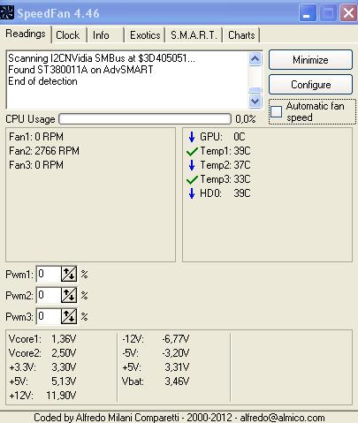Adjust the Pwm1 spinner arrows

pyautogui.click(x=69, y=274)
